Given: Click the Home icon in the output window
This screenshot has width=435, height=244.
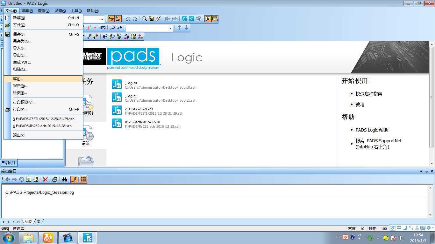Looking at the screenshot, I should pyautogui.click(x=36, y=180).
